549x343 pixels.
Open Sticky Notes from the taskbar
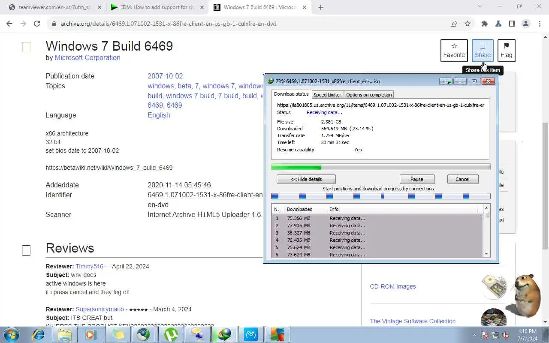pyautogui.click(x=118, y=334)
